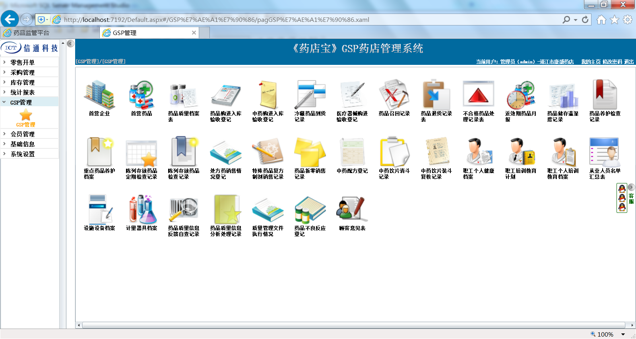Click the browser back button
The width and height of the screenshot is (636, 339).
click(x=10, y=19)
